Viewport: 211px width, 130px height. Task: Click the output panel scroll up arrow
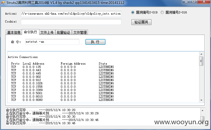coord(201,54)
